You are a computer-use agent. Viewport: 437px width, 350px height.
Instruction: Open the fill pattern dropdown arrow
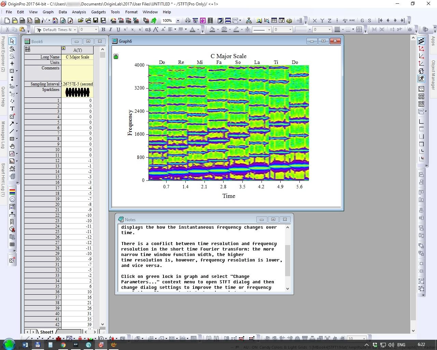click(342, 30)
